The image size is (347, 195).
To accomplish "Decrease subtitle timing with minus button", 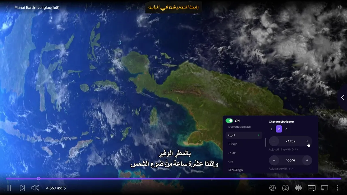I will [274, 141].
